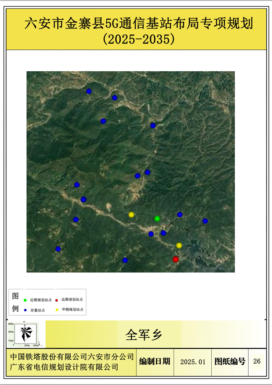
Task: Click the satellite map image
Action: point(131,172)
